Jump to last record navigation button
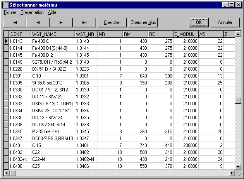 pyautogui.click(x=84, y=22)
